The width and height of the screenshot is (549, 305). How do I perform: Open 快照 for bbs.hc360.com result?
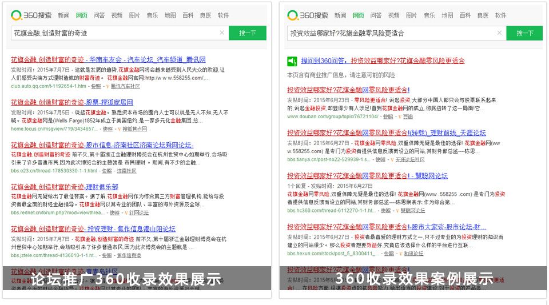tap(385, 211)
